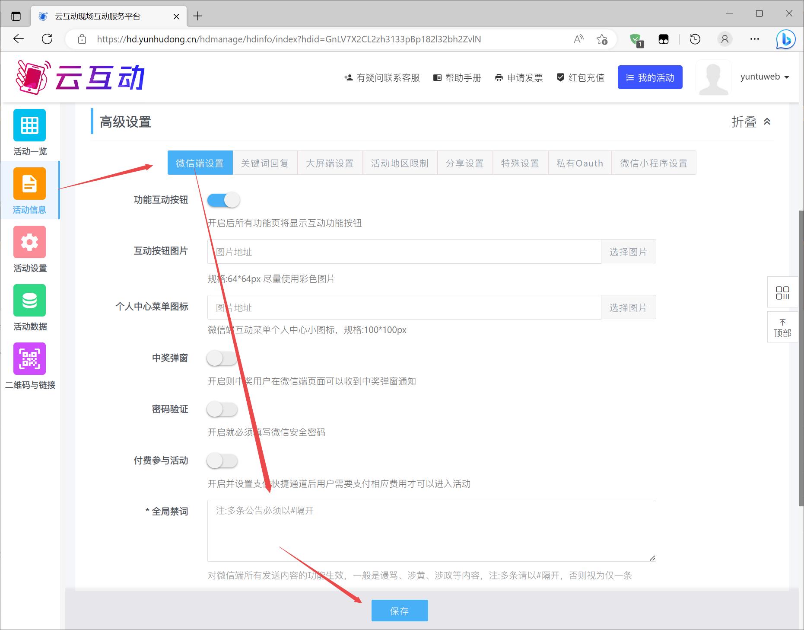Screen dimensions: 804x630
Task: Click the 活动设置 gear icon
Action: coord(29,242)
